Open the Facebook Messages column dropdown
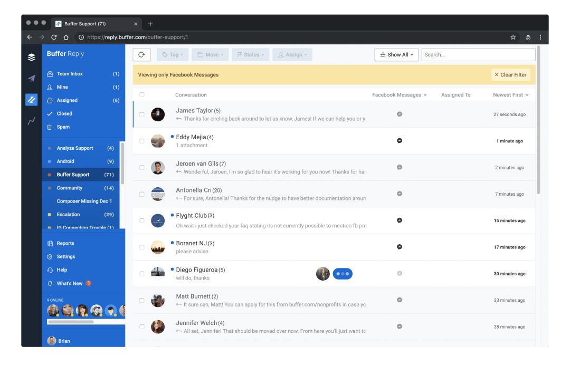 (399, 95)
